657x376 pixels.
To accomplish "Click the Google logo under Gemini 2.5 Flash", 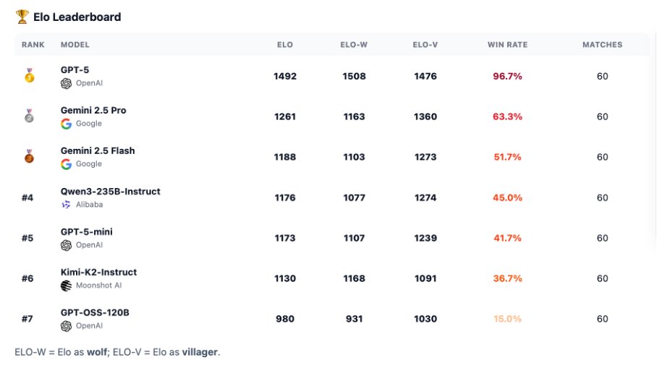I will (x=66, y=164).
